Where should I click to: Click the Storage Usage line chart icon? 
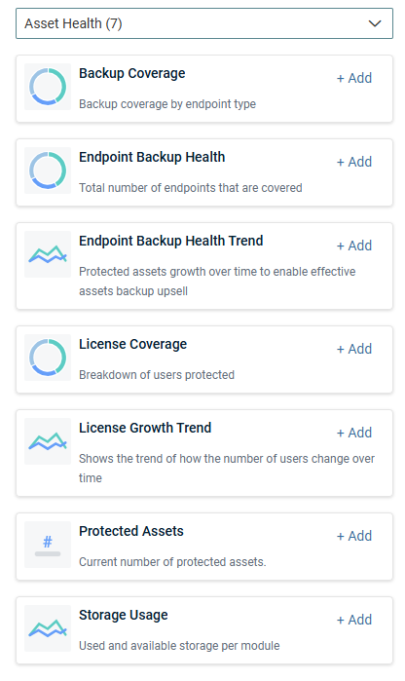tap(48, 628)
